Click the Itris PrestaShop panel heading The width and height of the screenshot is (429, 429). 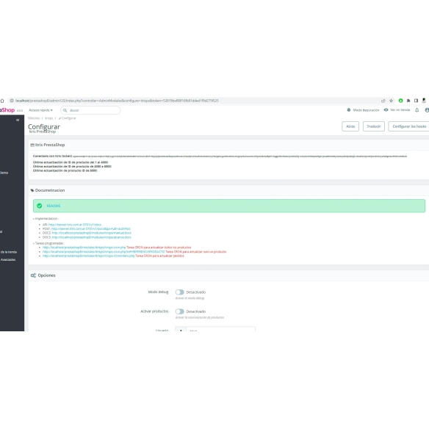tap(50, 145)
